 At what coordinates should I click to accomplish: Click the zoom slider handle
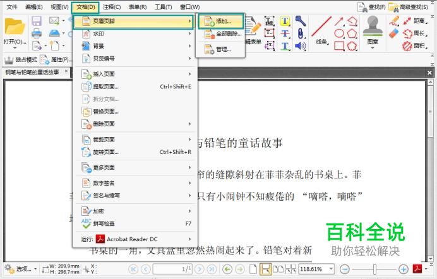[x=375, y=269]
